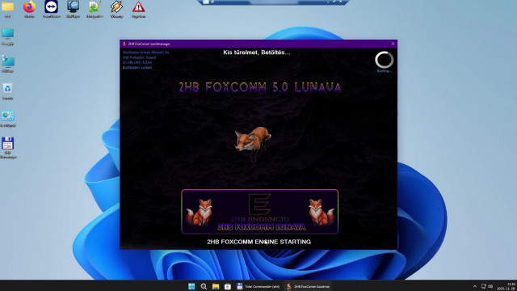Open the Windows Start menu
The width and height of the screenshot is (517, 291).
click(x=191, y=286)
